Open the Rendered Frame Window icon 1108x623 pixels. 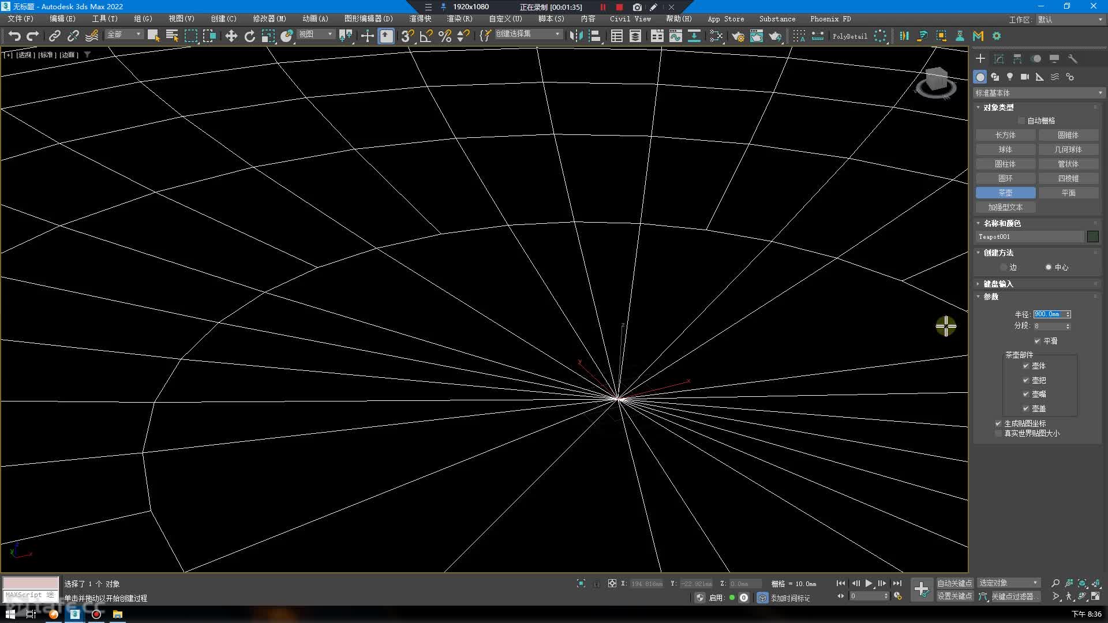click(757, 36)
